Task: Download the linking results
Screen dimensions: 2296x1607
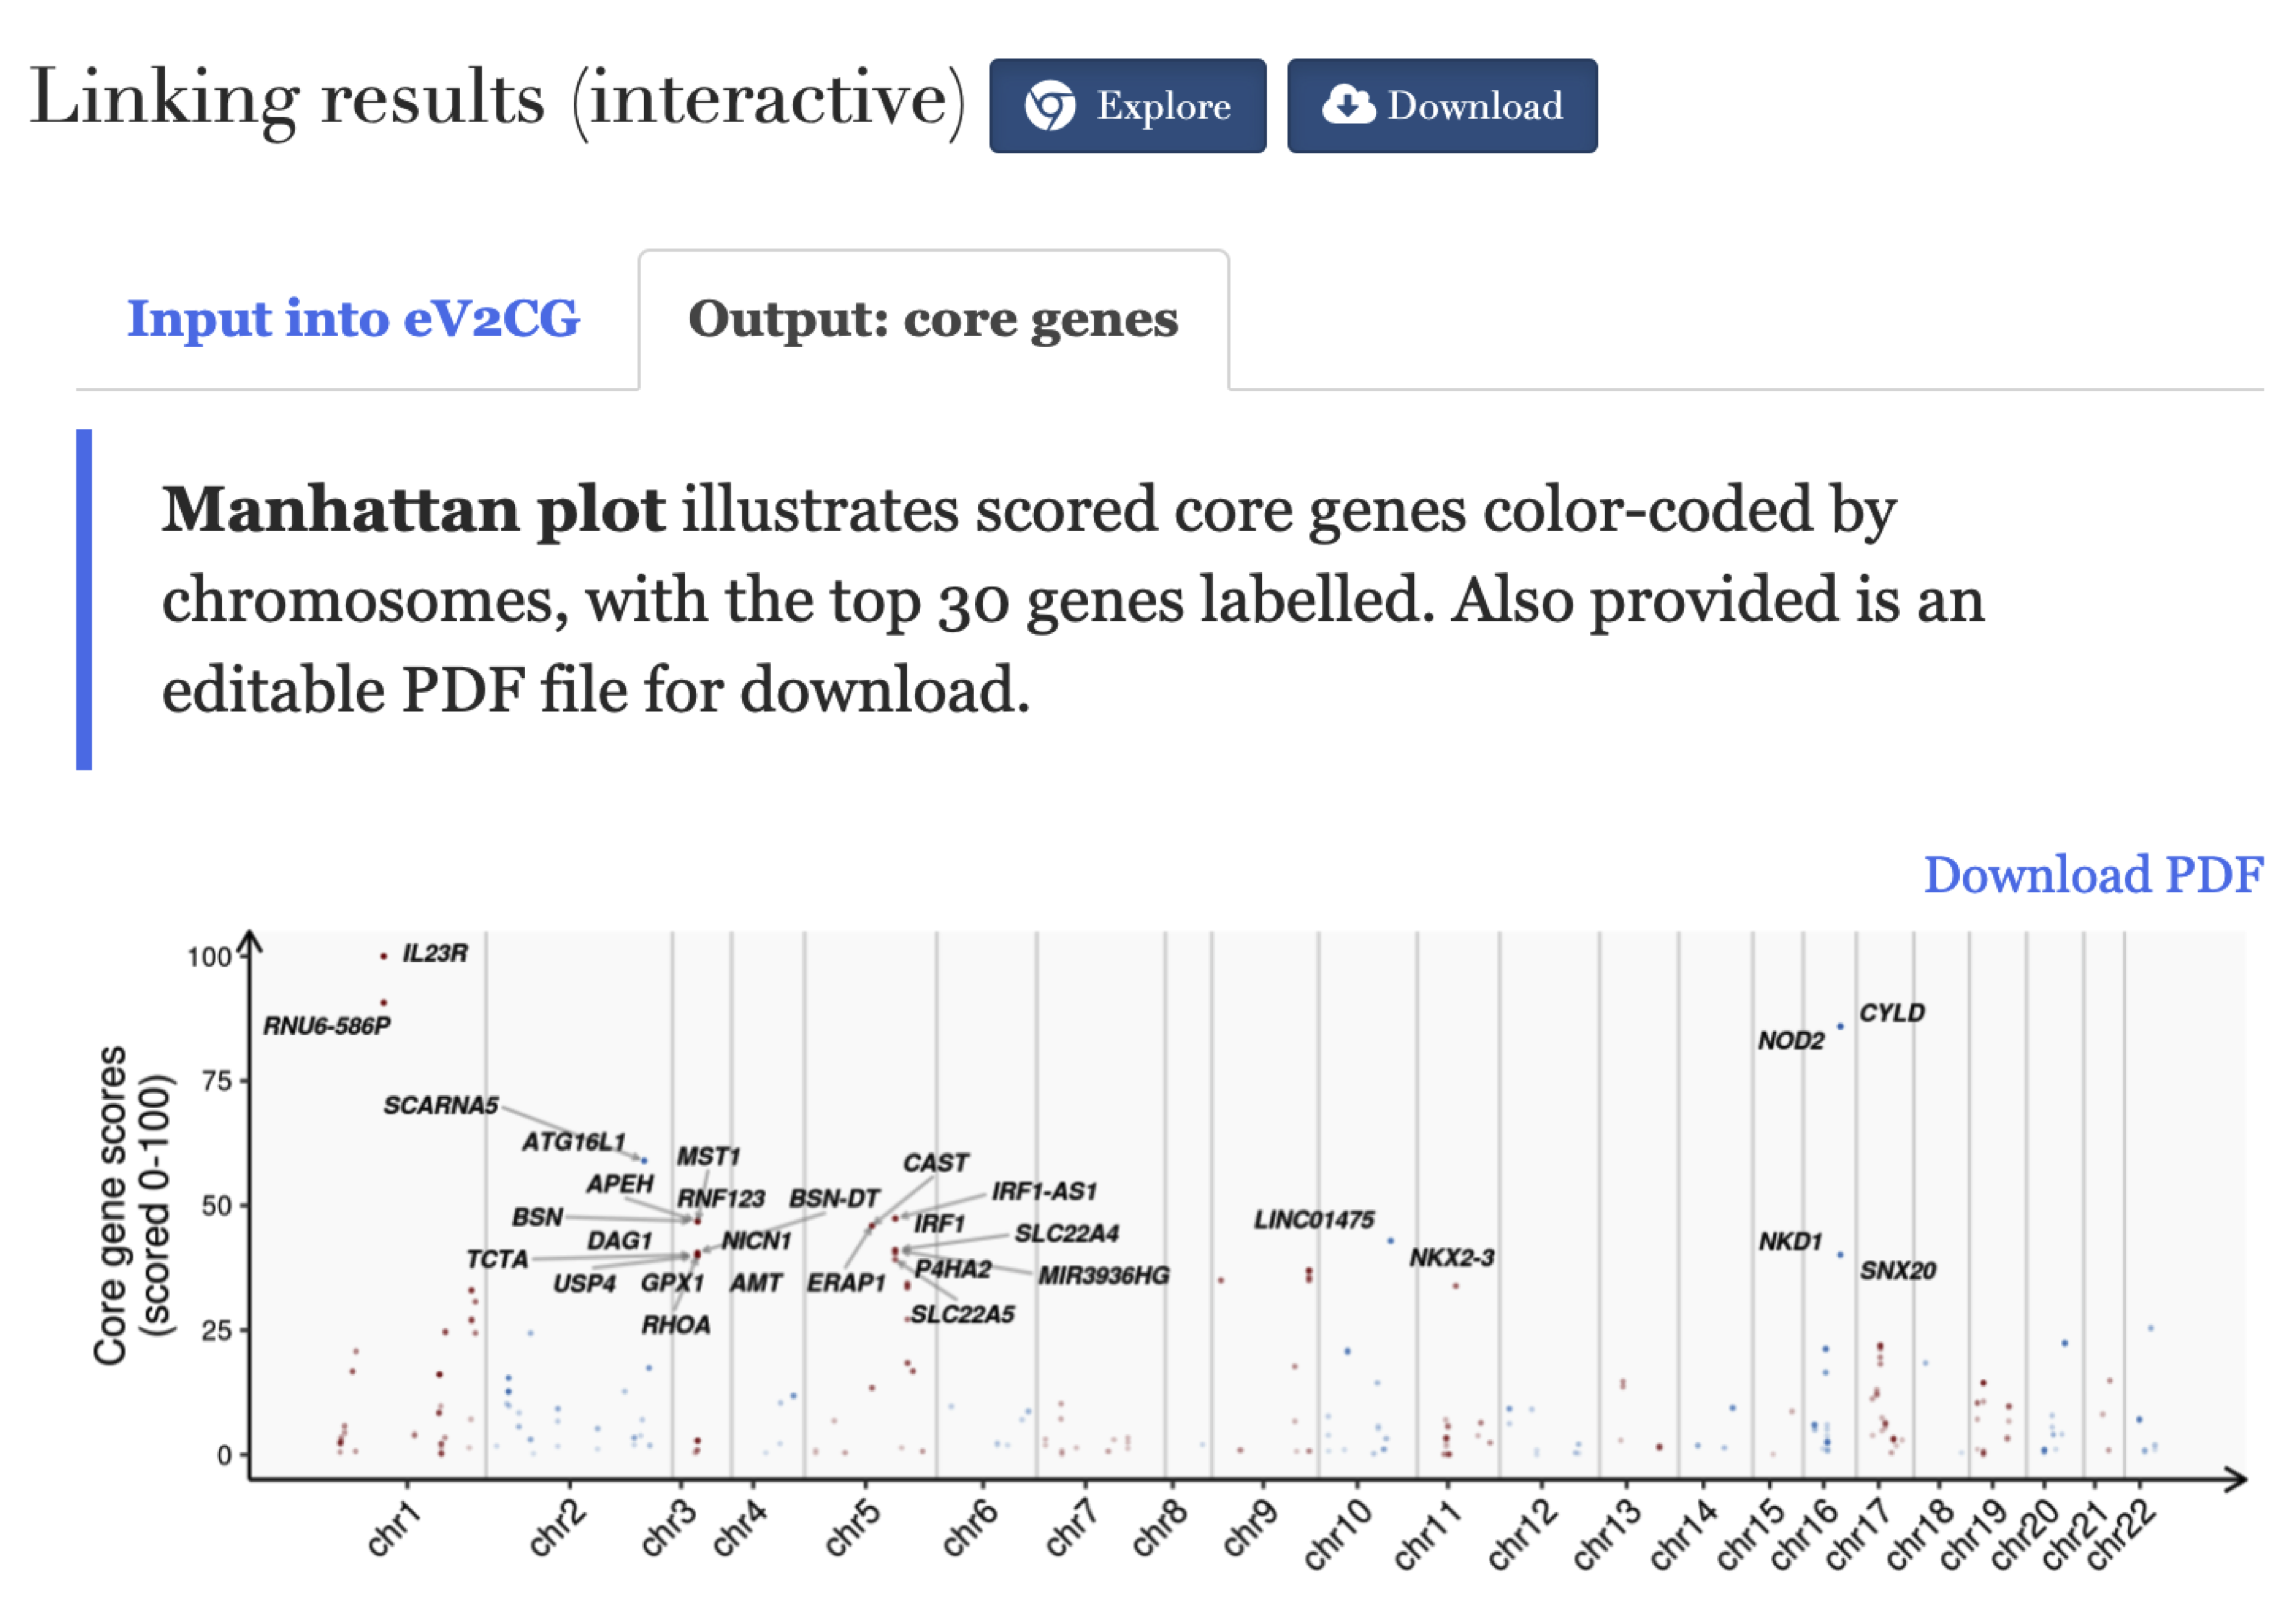Action: click(x=1442, y=106)
